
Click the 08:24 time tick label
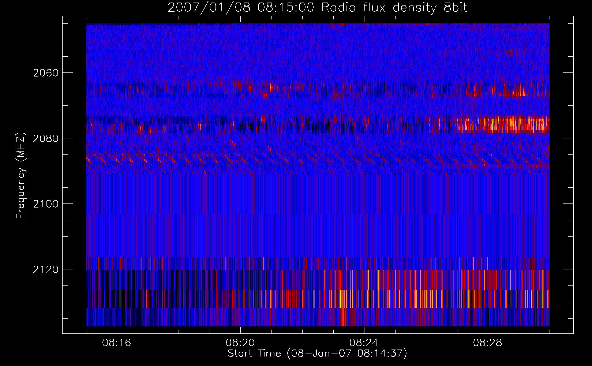[364, 343]
